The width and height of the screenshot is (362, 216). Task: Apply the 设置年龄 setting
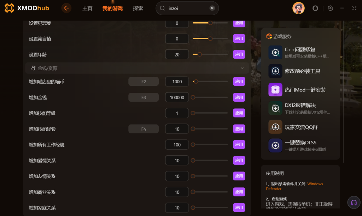point(239,54)
